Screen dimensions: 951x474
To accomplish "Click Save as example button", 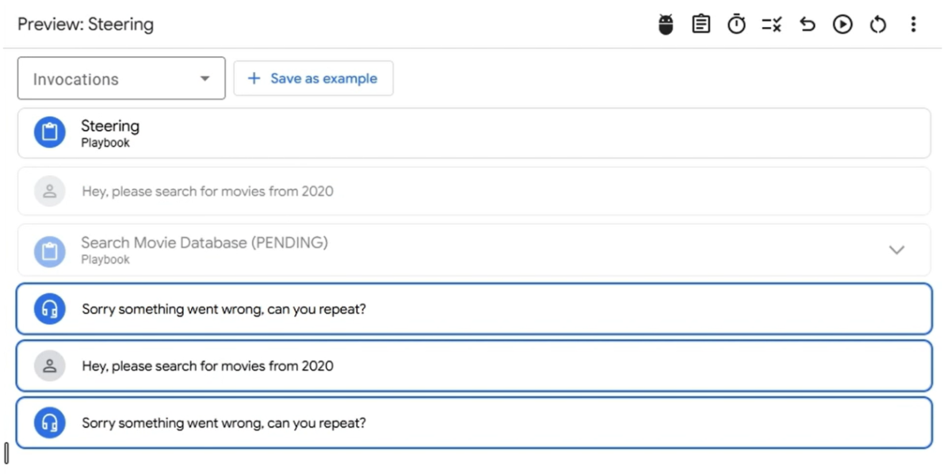I will pyautogui.click(x=313, y=78).
